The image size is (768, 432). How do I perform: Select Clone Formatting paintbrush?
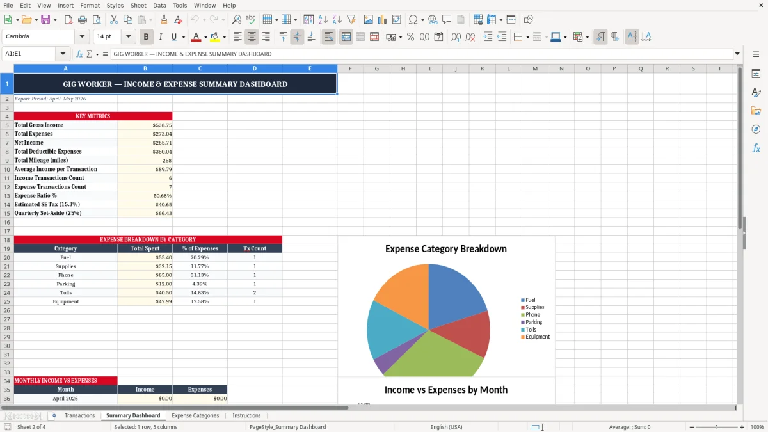tap(164, 20)
